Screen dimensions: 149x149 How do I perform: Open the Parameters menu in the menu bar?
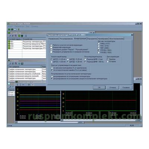click(19, 26)
